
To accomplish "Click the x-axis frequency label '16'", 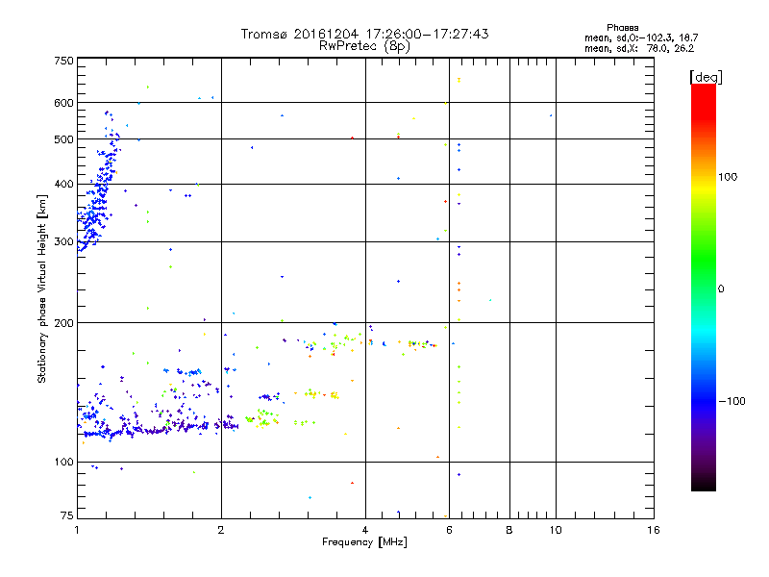I will 654,530.
